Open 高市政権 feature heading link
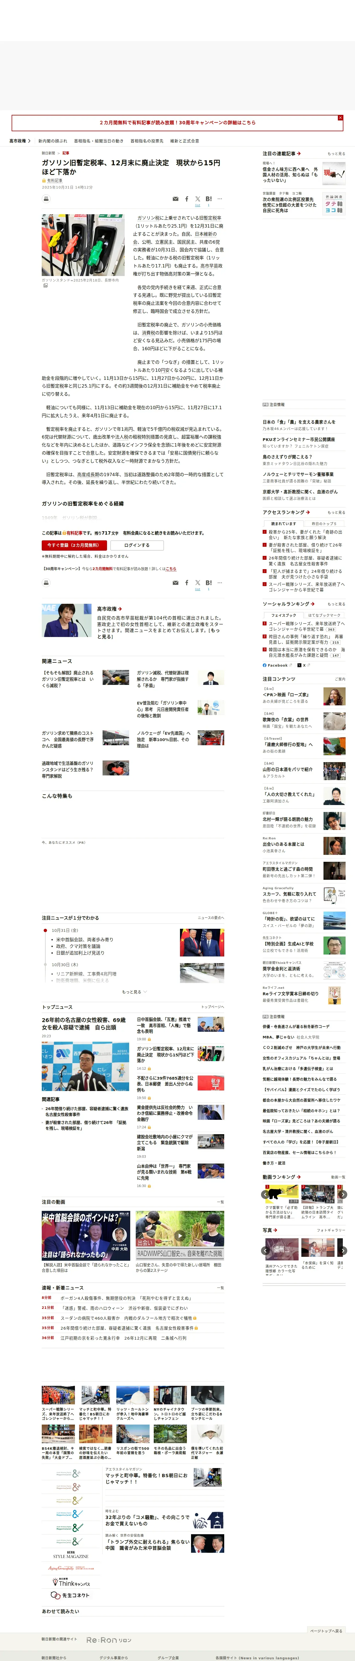 pos(109,609)
